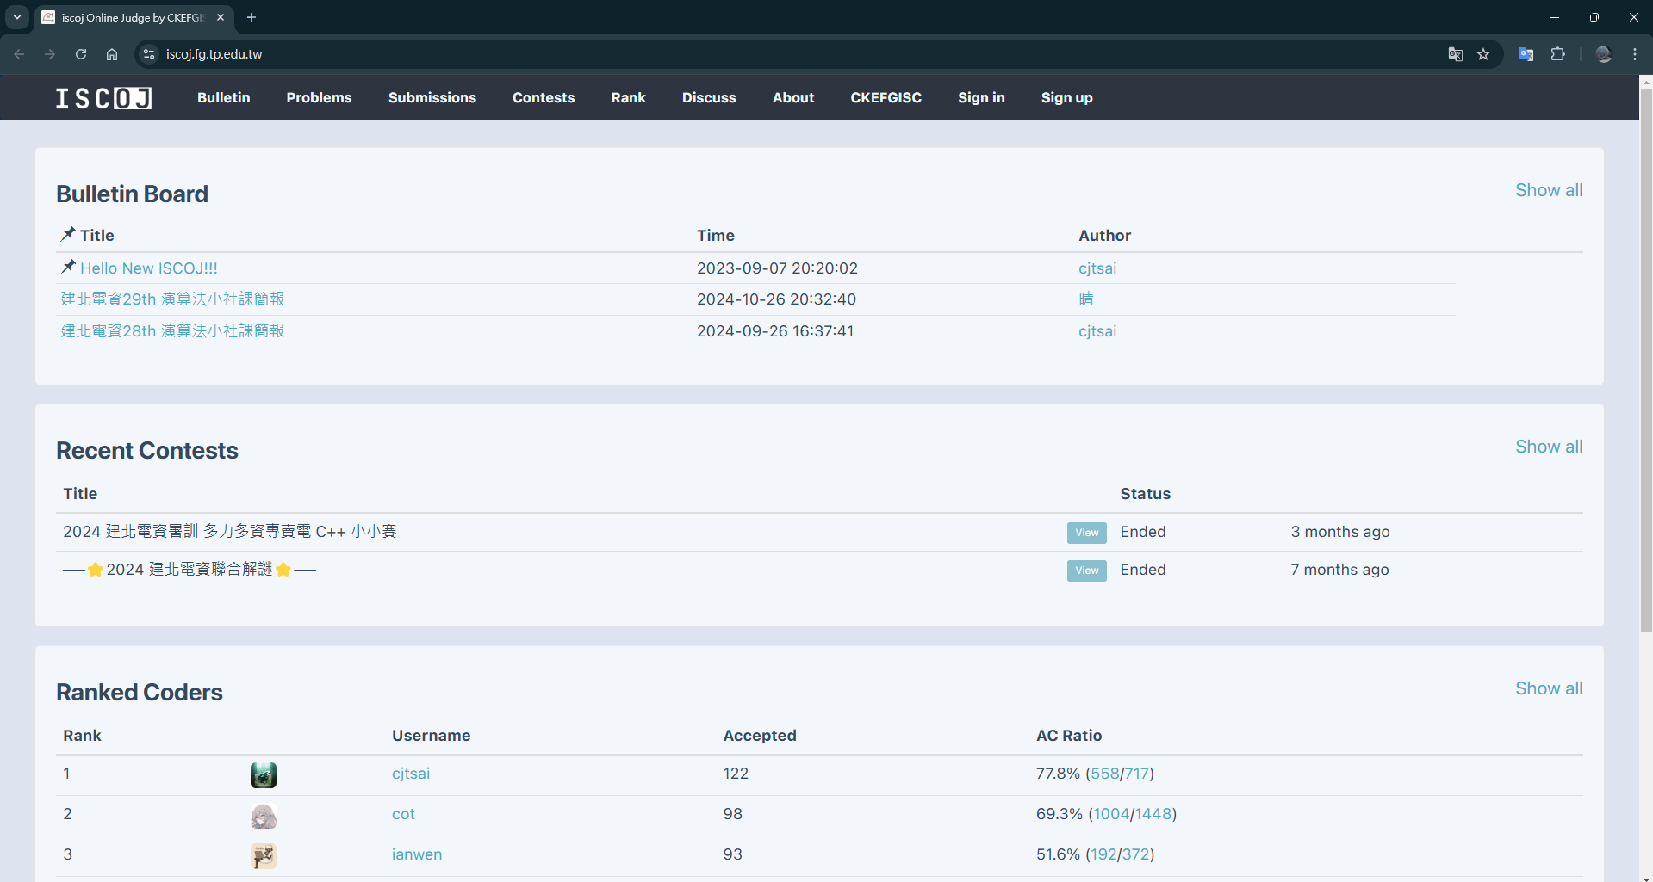
Task: Open Chrome three-dot menu
Action: point(1635,54)
